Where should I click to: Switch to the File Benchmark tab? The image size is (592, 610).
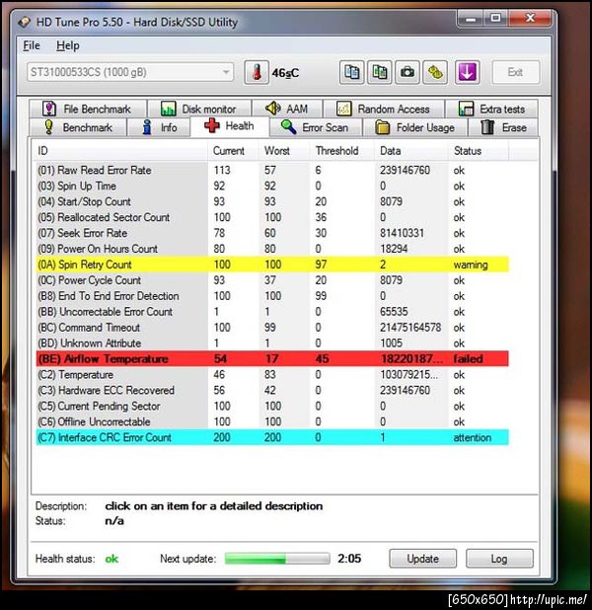(x=88, y=109)
